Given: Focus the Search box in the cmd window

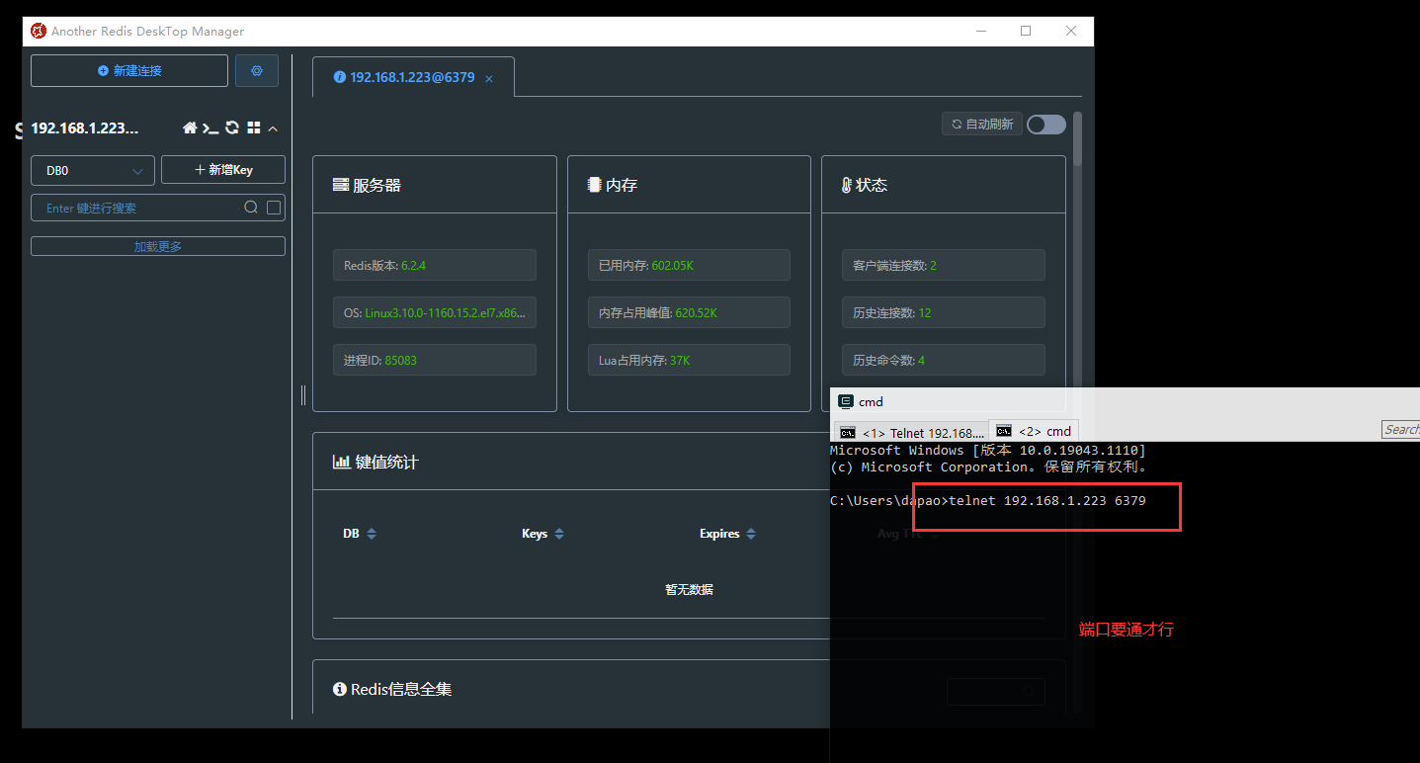Looking at the screenshot, I should pyautogui.click(x=1400, y=429).
